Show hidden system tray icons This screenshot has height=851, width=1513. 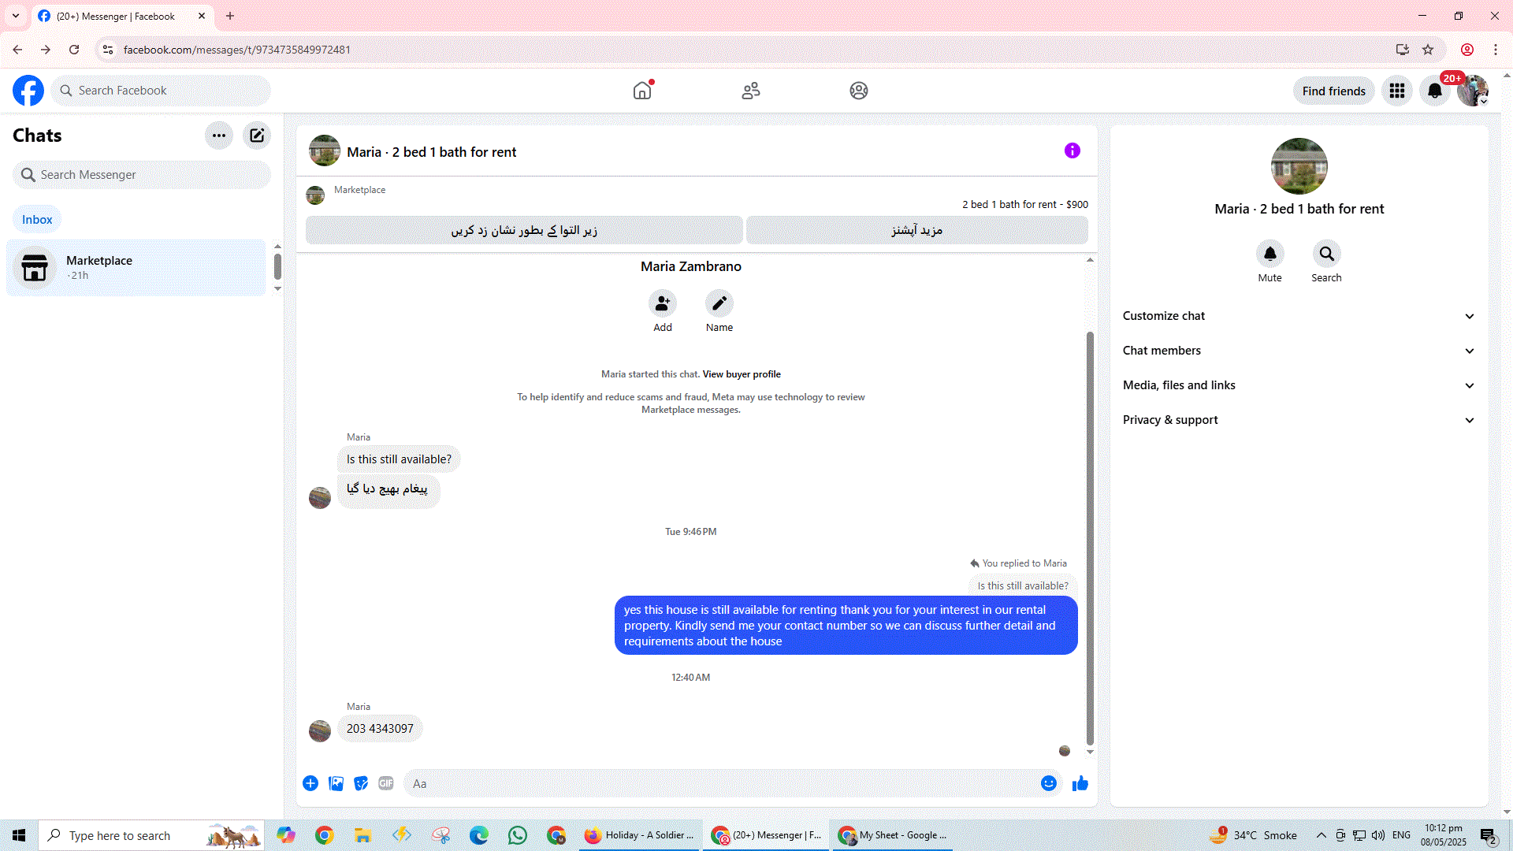pos(1322,835)
